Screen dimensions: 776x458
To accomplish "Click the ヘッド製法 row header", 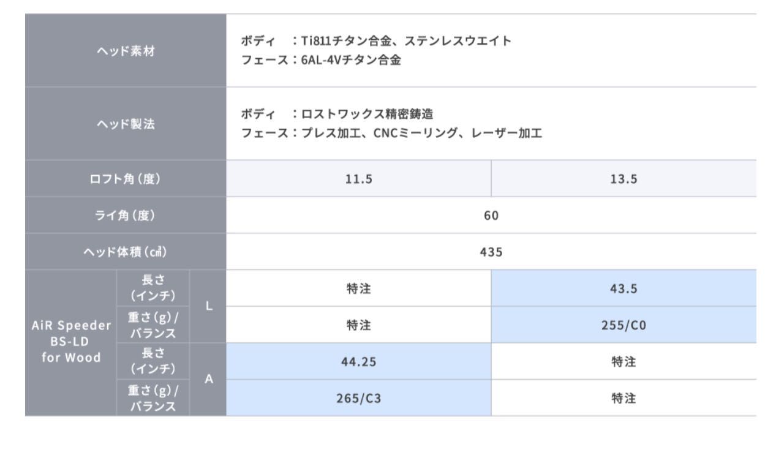I will [125, 124].
